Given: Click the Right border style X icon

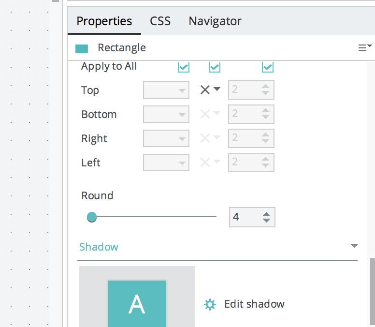Looking at the screenshot, I should pyautogui.click(x=205, y=138).
